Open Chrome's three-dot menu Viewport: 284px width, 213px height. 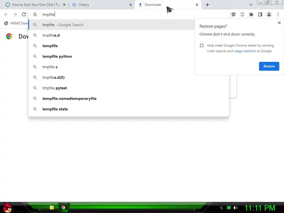278,14
